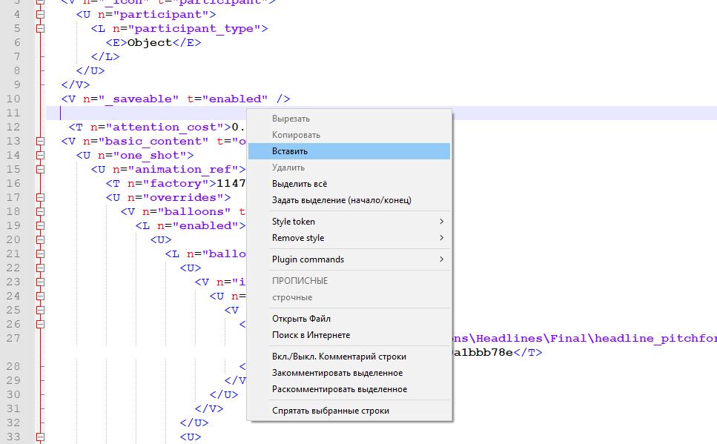Select Поиск в Интернете
The width and height of the screenshot is (717, 444).
click(x=311, y=335)
